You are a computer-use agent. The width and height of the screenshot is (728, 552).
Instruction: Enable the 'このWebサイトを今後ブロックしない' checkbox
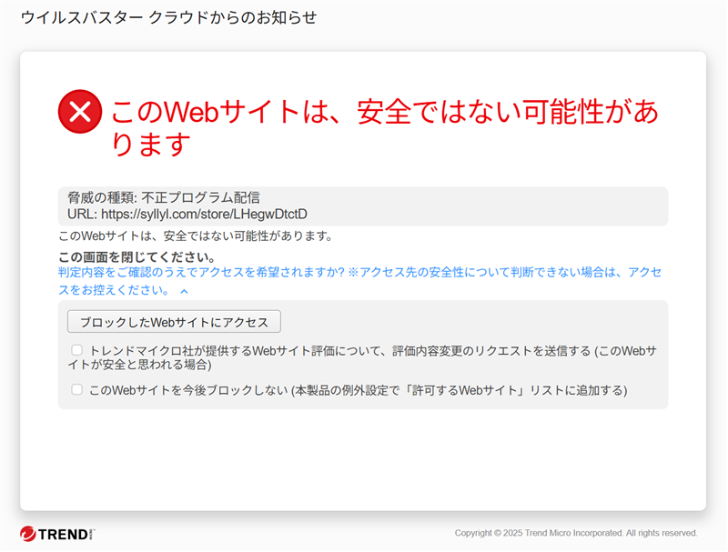pos(76,389)
